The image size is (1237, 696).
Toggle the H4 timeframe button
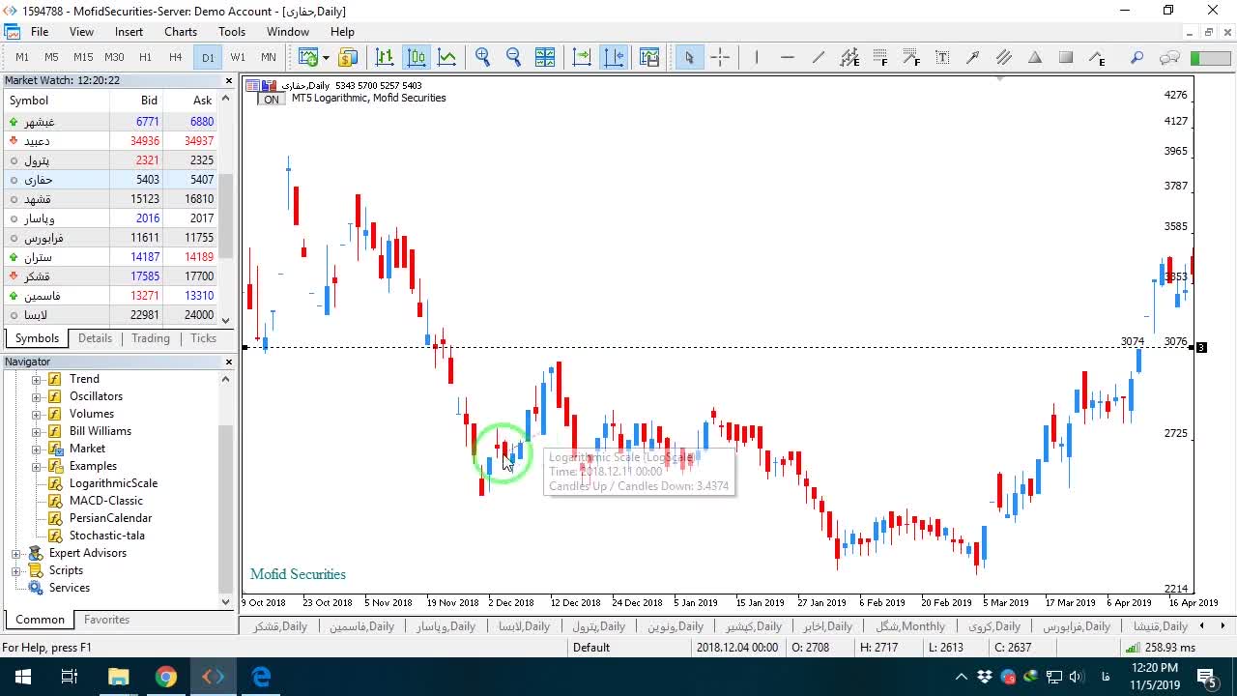[176, 57]
